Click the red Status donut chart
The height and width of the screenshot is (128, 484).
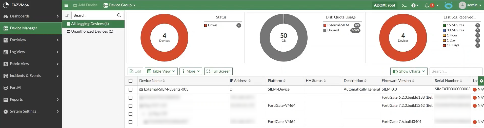pos(164,38)
